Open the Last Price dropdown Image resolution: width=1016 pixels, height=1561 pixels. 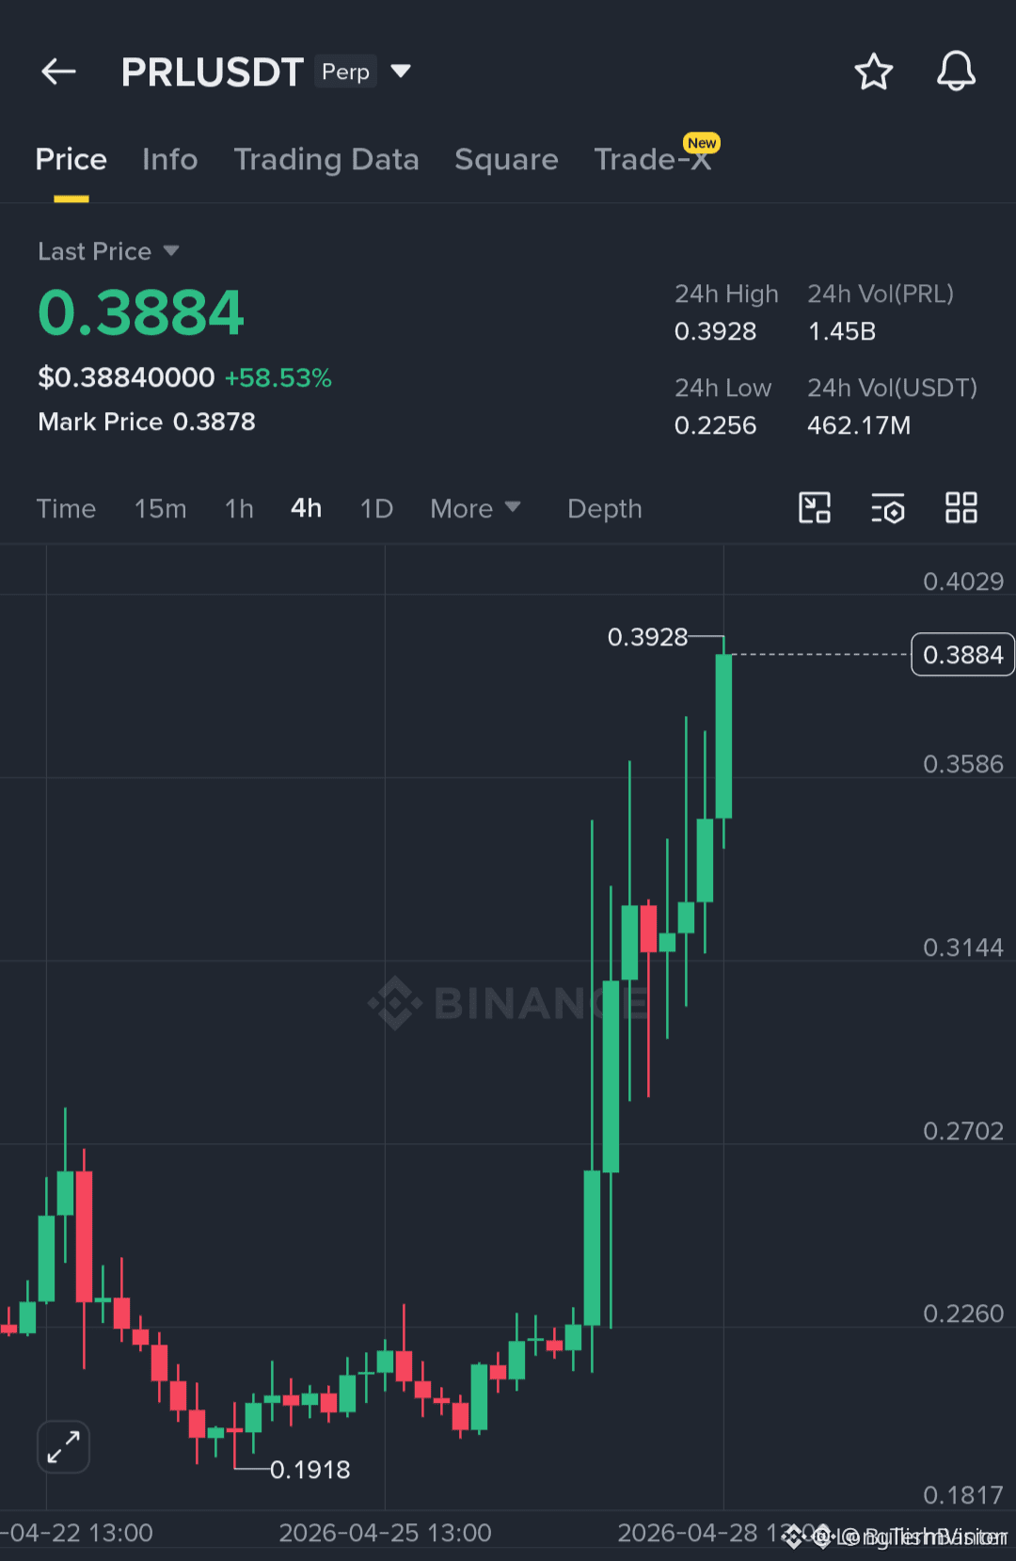[108, 251]
